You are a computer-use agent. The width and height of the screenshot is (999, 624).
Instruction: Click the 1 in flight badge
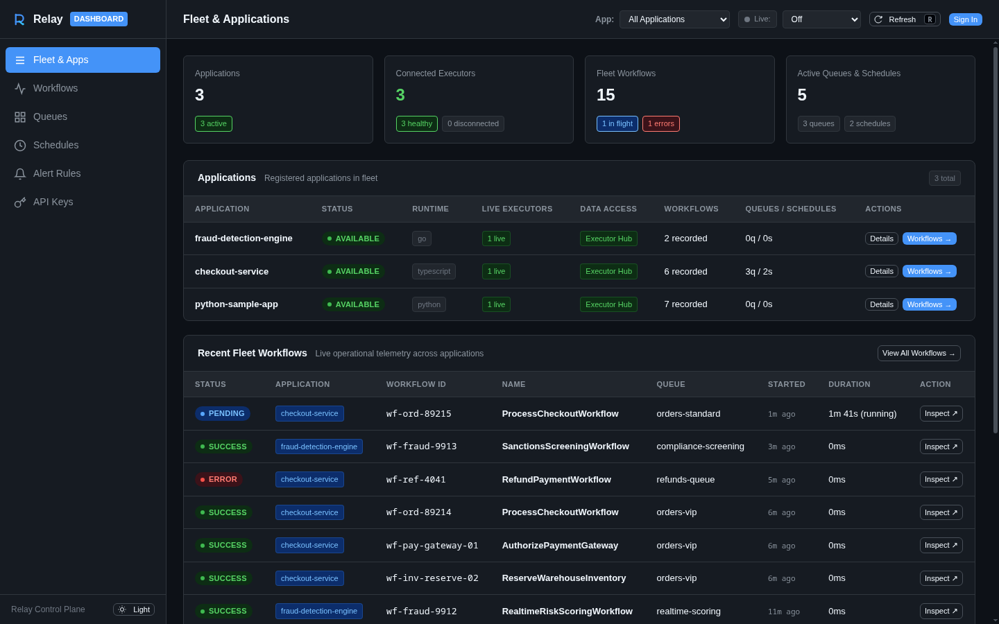[x=617, y=123]
